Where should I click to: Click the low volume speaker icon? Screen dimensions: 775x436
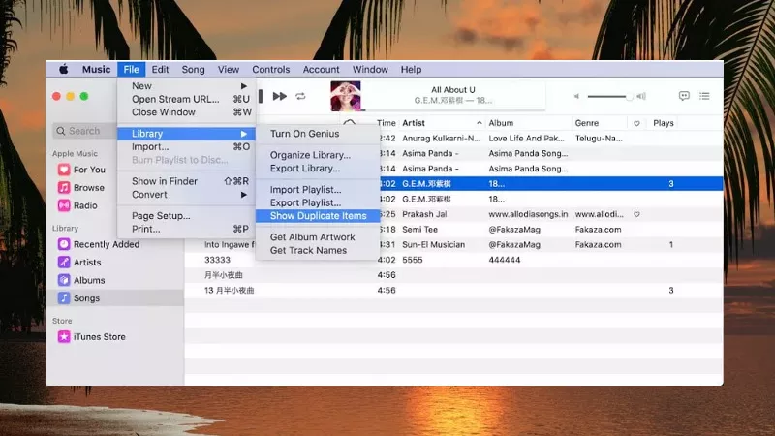576,96
